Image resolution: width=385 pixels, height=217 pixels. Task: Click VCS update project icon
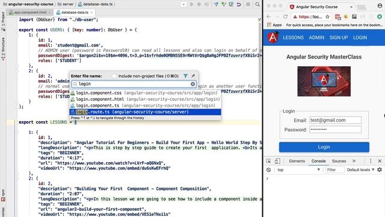[216, 4]
